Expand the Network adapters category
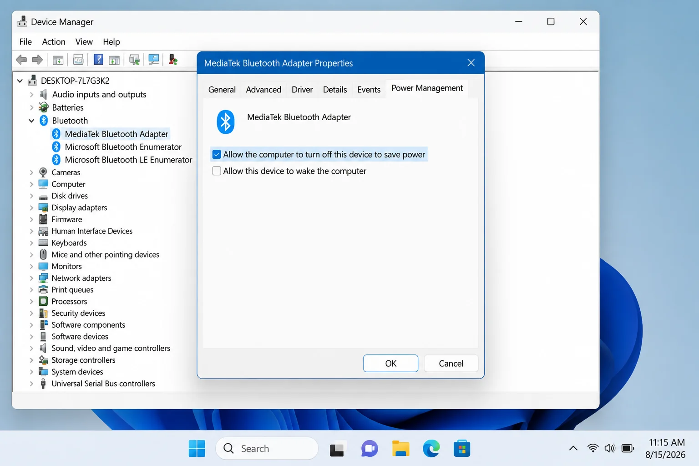699x466 pixels. pos(31,278)
